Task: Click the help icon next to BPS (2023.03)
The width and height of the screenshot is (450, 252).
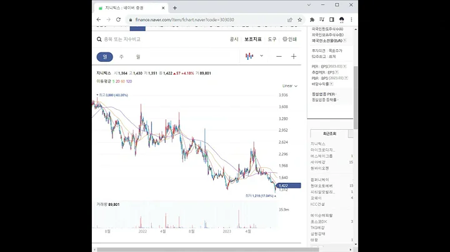Action: coord(346,78)
